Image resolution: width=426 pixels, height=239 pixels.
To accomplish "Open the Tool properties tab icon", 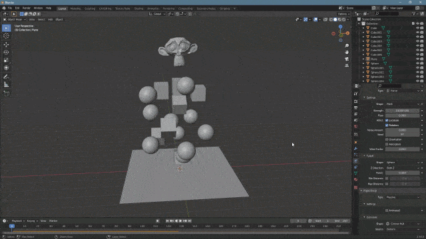I will [355, 94].
